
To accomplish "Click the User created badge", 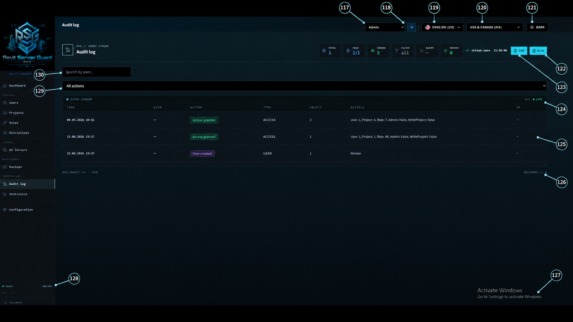I will point(202,154).
